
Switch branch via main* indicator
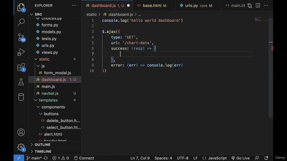[x=34, y=158]
